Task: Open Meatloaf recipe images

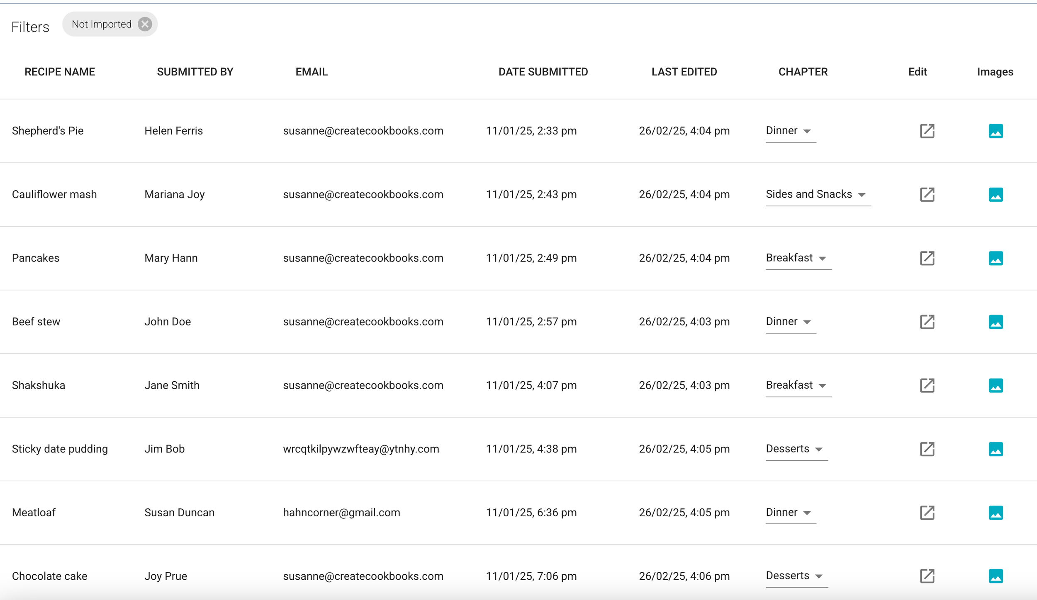Action: coord(996,513)
